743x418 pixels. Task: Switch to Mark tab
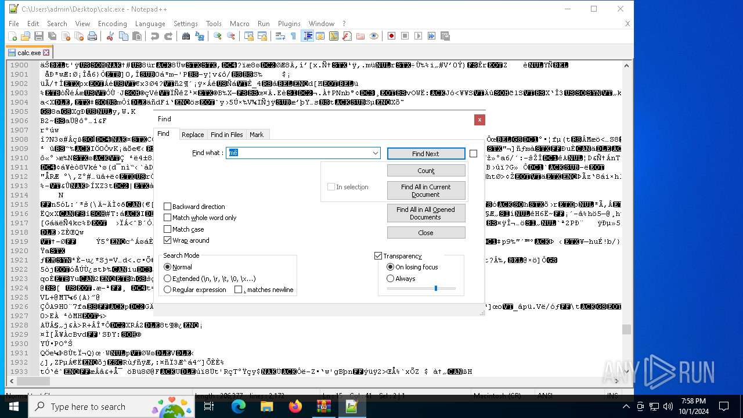click(x=257, y=135)
